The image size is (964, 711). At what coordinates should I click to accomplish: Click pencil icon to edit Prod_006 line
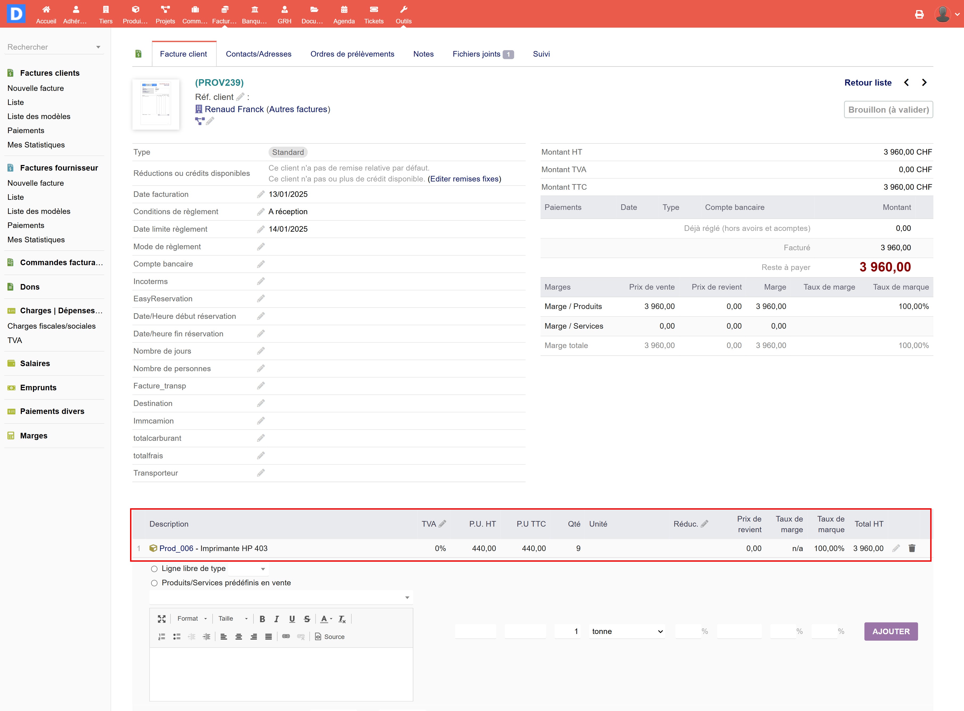point(896,548)
